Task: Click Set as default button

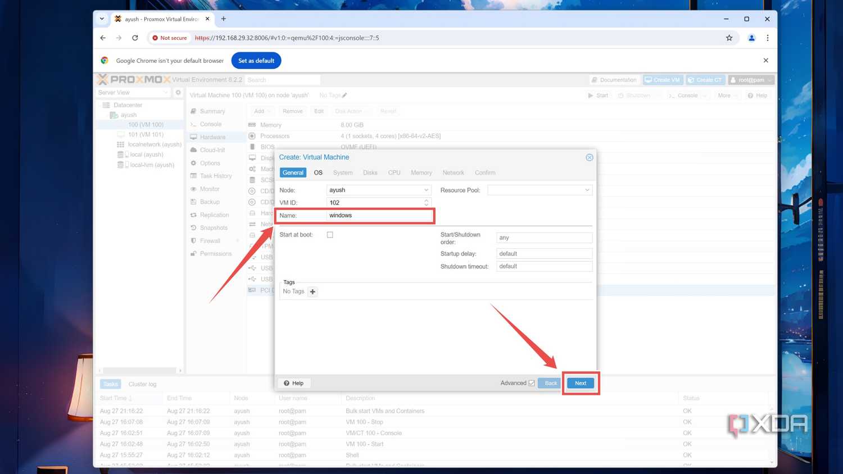Action: 256,61
